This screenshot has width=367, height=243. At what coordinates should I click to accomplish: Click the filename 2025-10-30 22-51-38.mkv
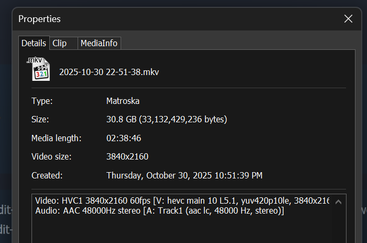click(109, 72)
